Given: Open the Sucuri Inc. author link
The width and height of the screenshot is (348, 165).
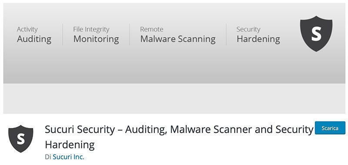Looking at the screenshot, I should (x=69, y=157).
